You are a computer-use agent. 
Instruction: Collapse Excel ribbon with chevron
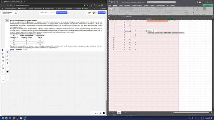(212, 14)
